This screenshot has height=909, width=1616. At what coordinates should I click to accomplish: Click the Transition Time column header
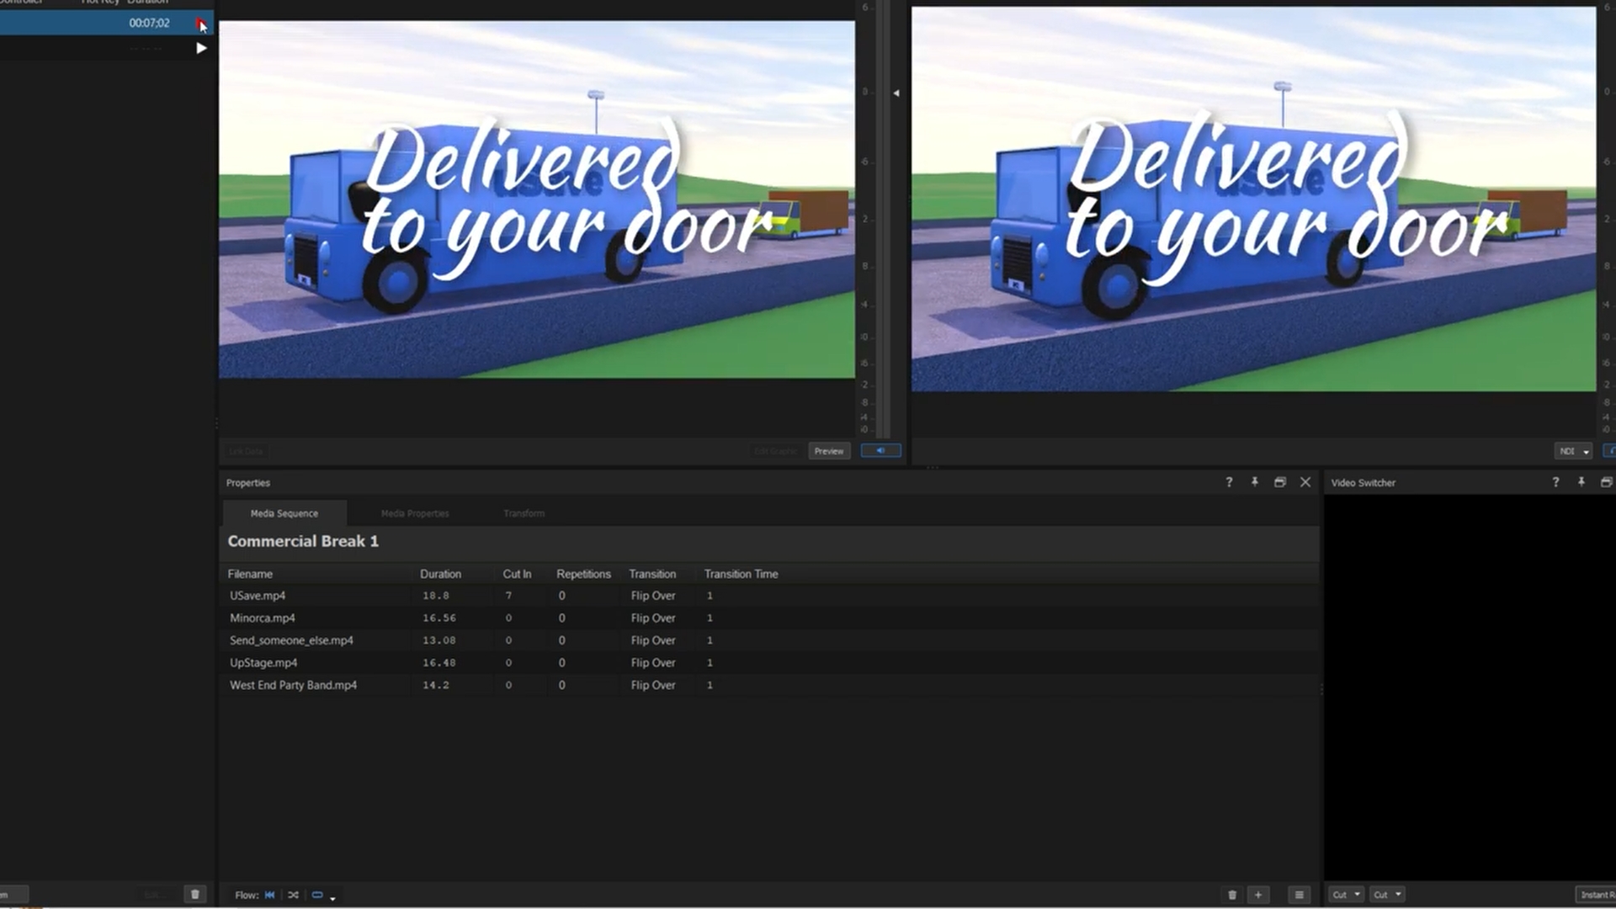(741, 574)
